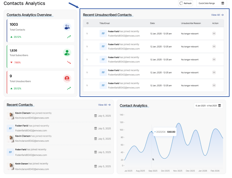Click the FF avatar in Recent Contacts
This screenshot has width=232, height=178.
[x=10, y=128]
